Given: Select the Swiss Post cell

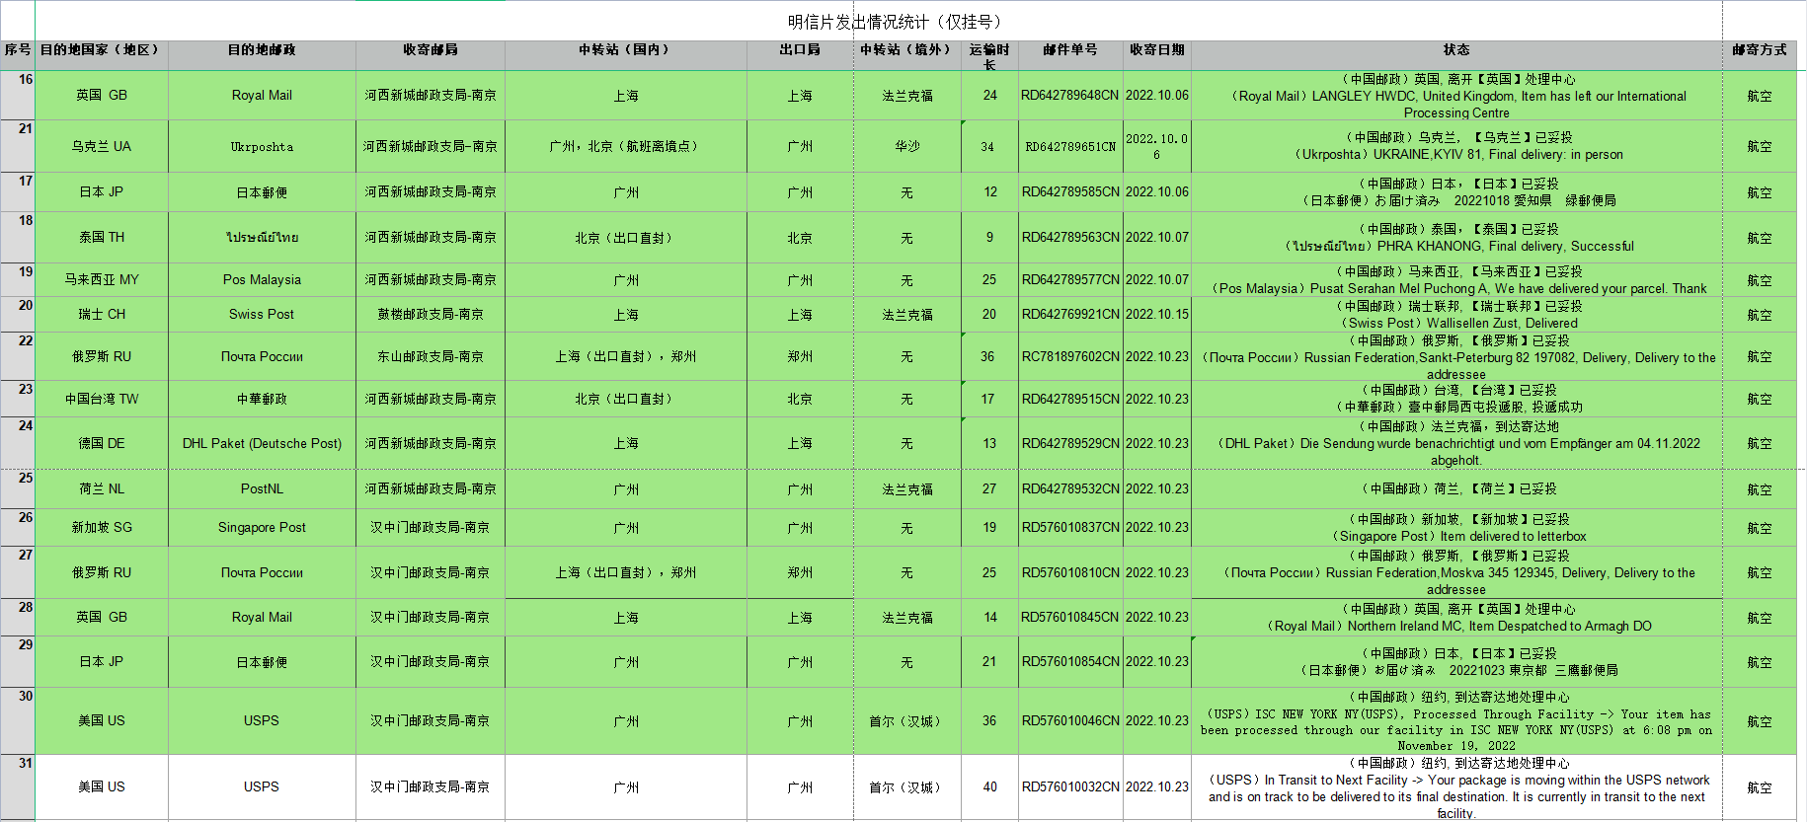Looking at the screenshot, I should (x=262, y=314).
